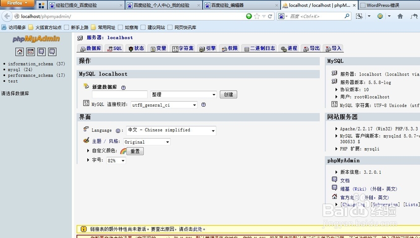Select the performance_schema database
The height and width of the screenshot is (238, 420).
pyautogui.click(x=31, y=76)
